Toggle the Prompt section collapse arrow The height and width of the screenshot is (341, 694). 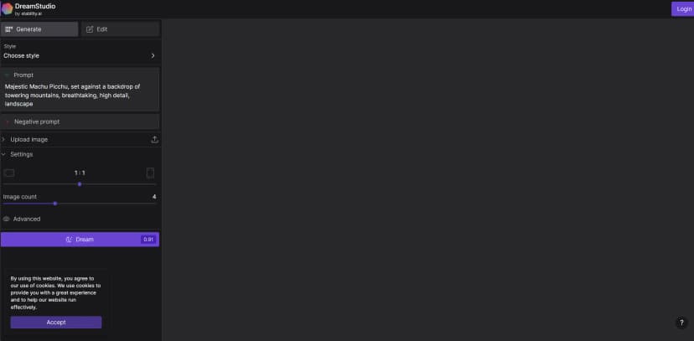click(x=7, y=75)
